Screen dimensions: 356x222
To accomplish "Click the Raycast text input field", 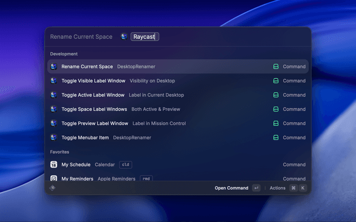I will click(x=145, y=37).
